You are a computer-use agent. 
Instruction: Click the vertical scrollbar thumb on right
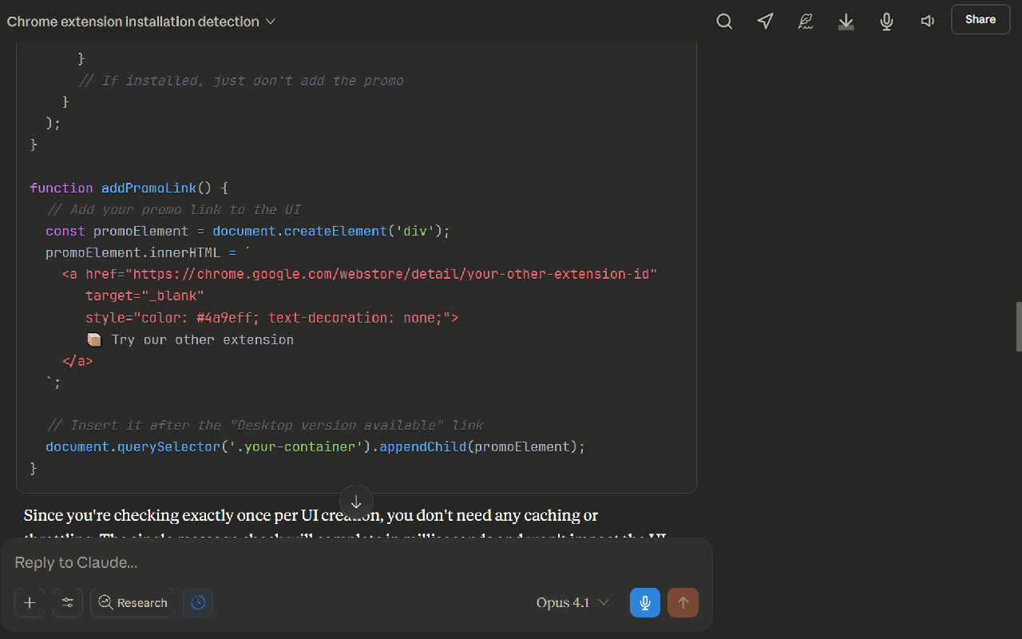point(1018,327)
